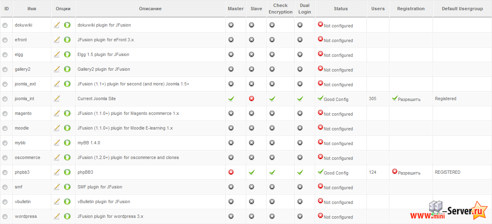Toggle joomla_int Dual Login checkmark
This screenshot has height=224, width=492.
click(x=300, y=99)
